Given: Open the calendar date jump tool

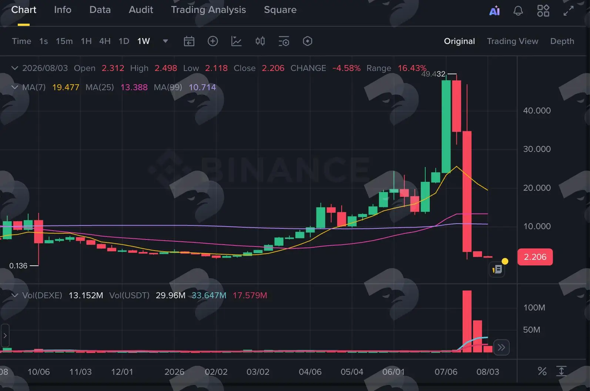Looking at the screenshot, I should click(189, 41).
